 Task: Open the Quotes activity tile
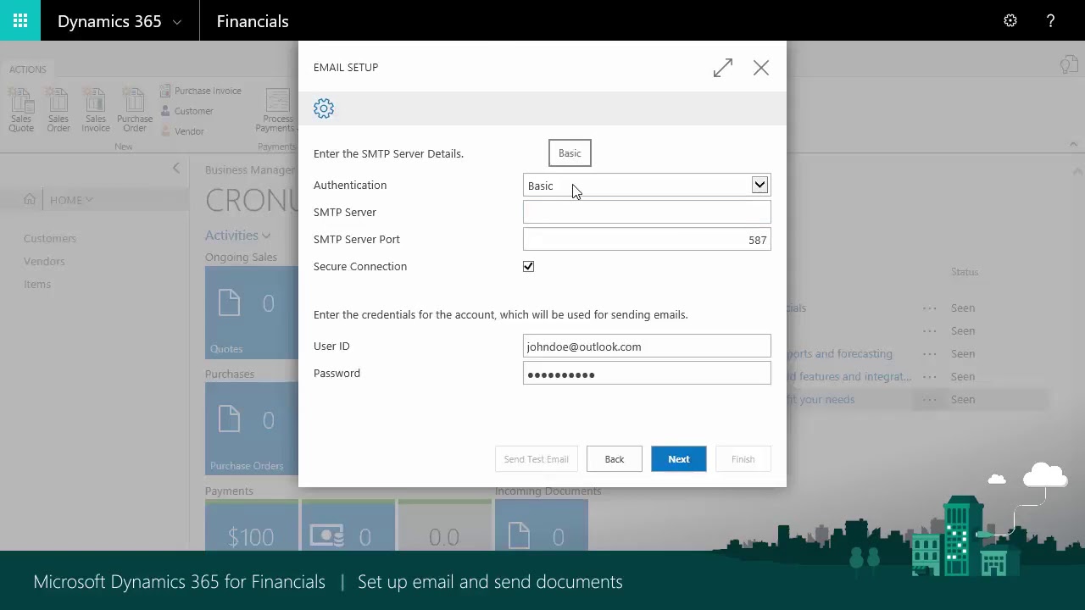coord(251,313)
